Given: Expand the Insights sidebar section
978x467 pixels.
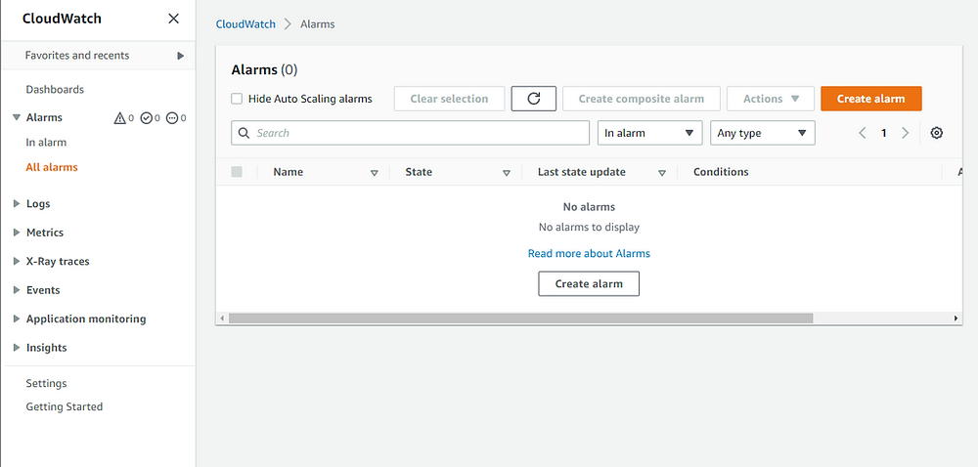Looking at the screenshot, I should (17, 348).
